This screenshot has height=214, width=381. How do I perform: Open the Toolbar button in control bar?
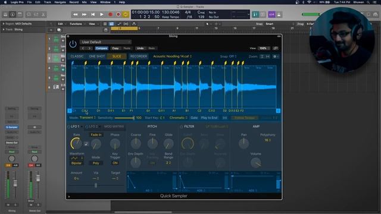click(20, 14)
